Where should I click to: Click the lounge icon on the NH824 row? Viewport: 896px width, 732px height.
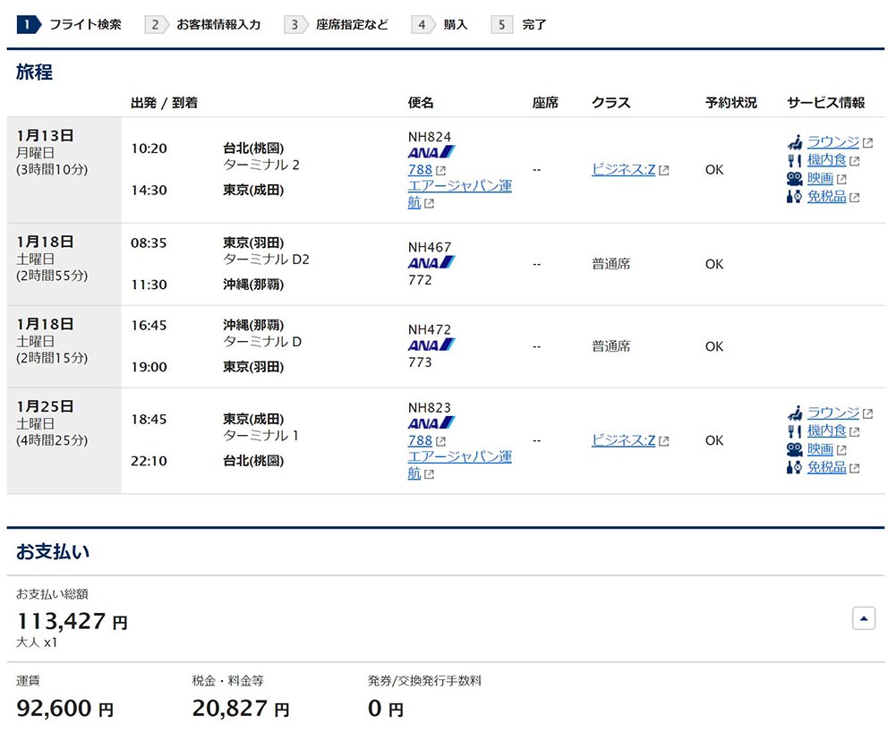tap(794, 142)
